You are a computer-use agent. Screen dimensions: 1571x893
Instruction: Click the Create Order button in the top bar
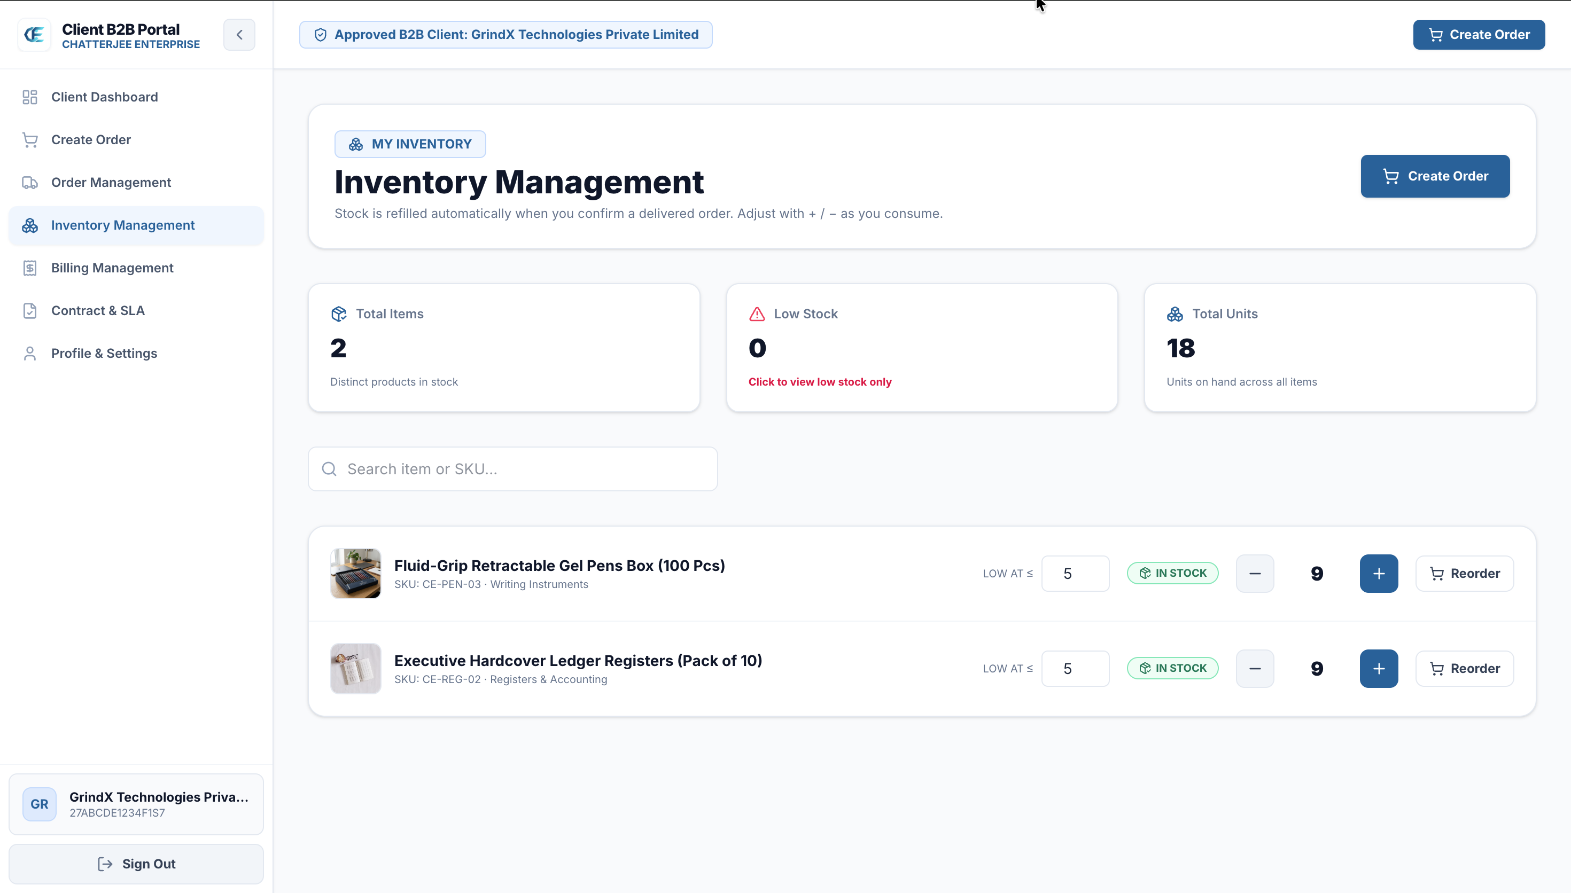point(1479,34)
